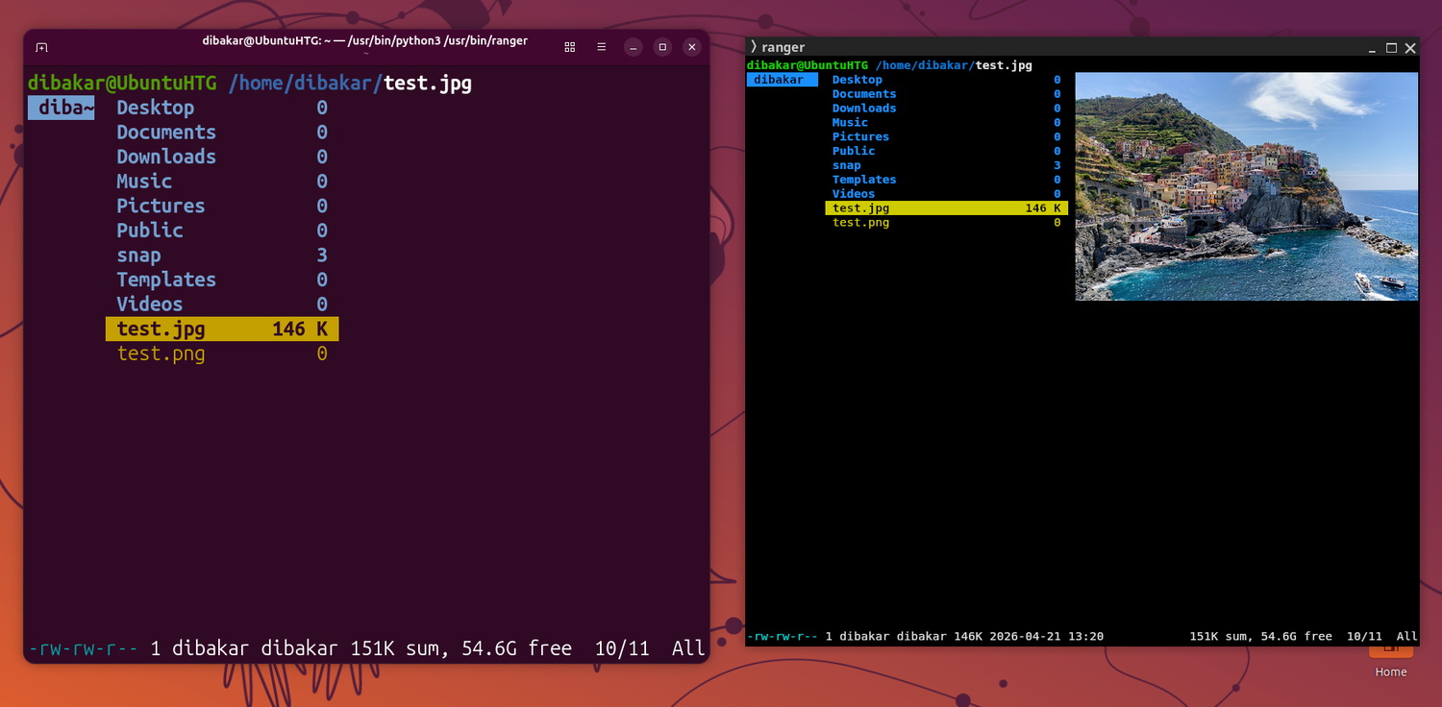1442x707 pixels.
Task: Click the left terminal window title text
Action: 364,40
